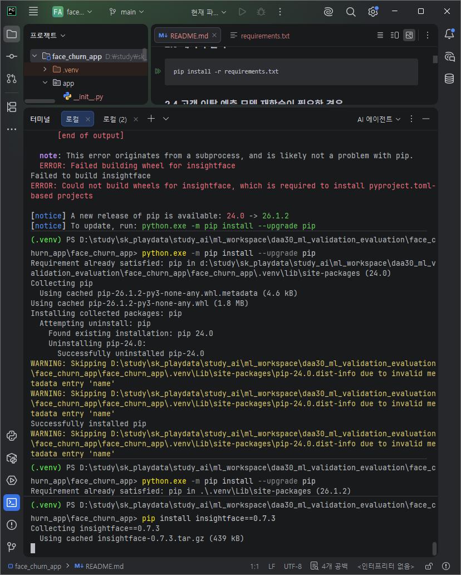Toggle read-only lock in status bar
Image resolution: width=461 pixels, height=575 pixels.
click(x=429, y=566)
